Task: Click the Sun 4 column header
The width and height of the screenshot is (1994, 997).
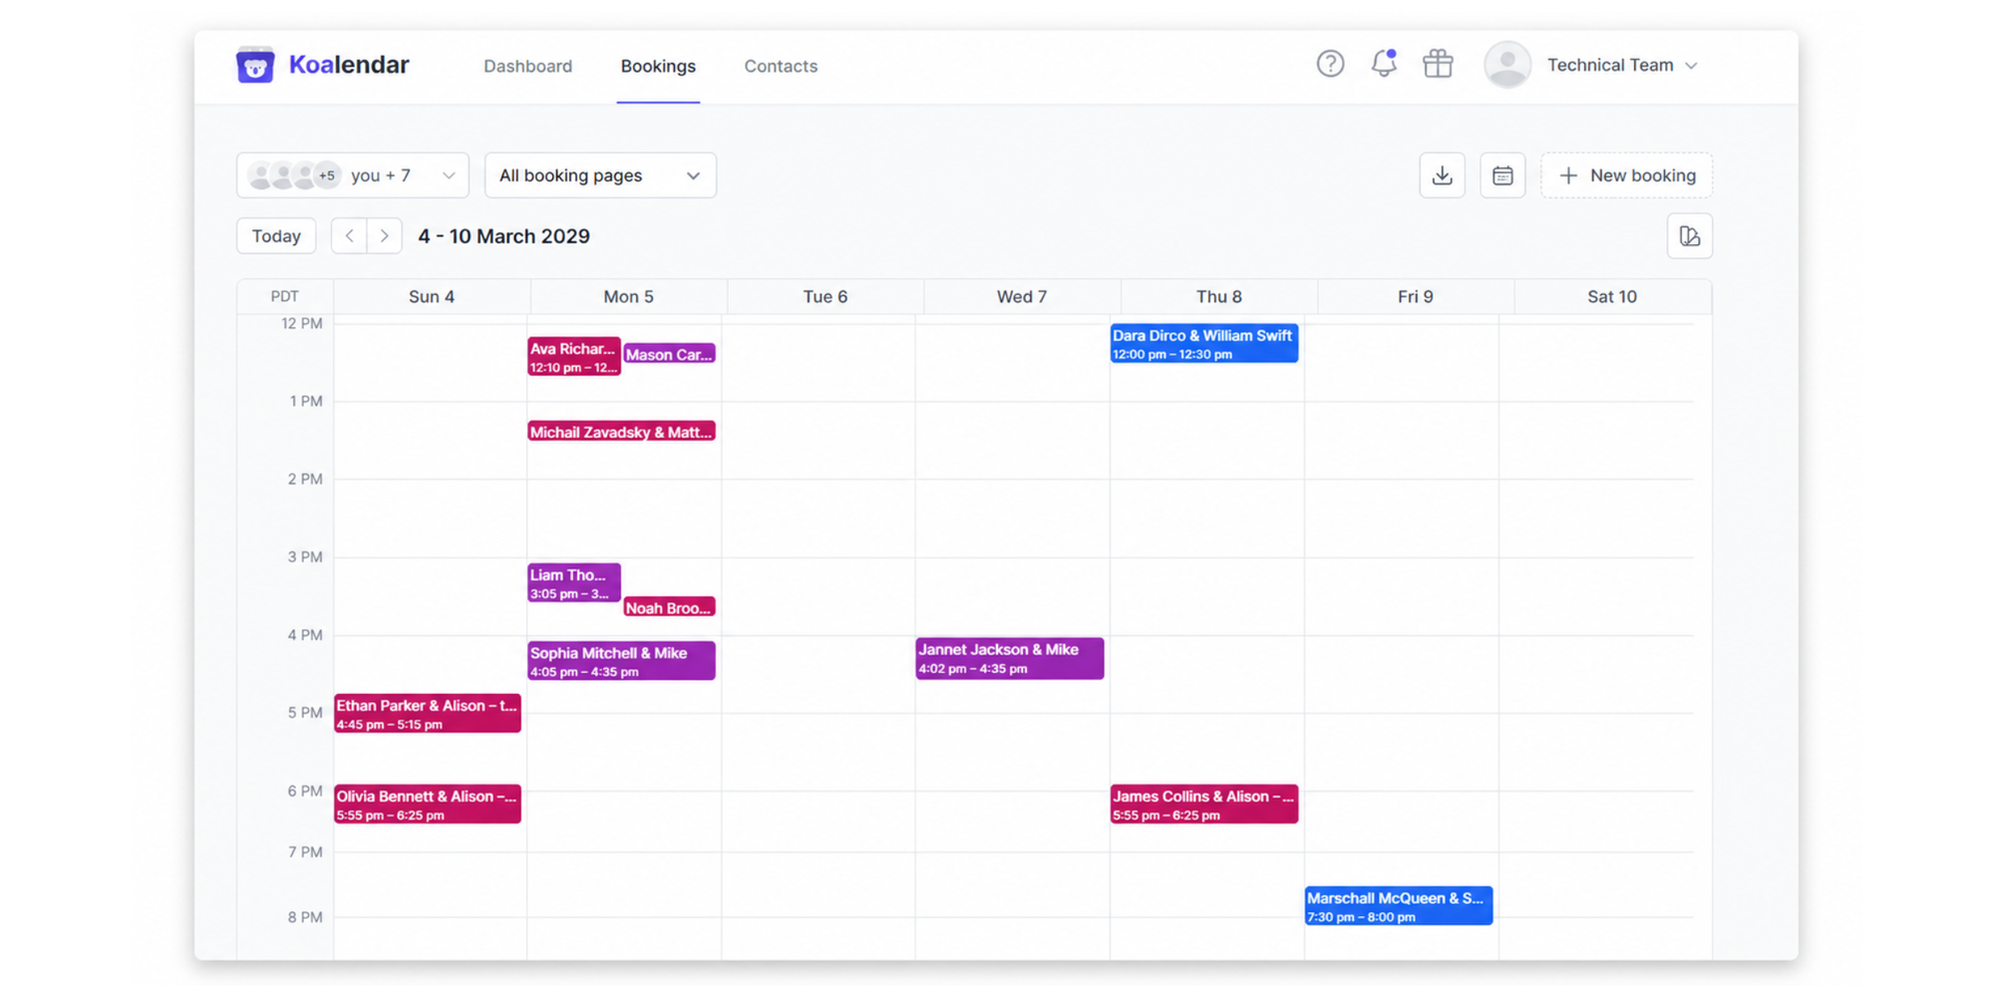Action: tap(432, 296)
